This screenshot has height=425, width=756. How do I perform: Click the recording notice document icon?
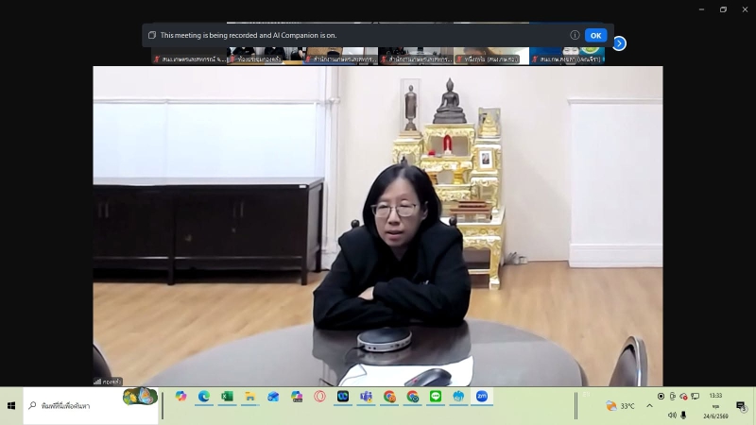pyautogui.click(x=152, y=35)
